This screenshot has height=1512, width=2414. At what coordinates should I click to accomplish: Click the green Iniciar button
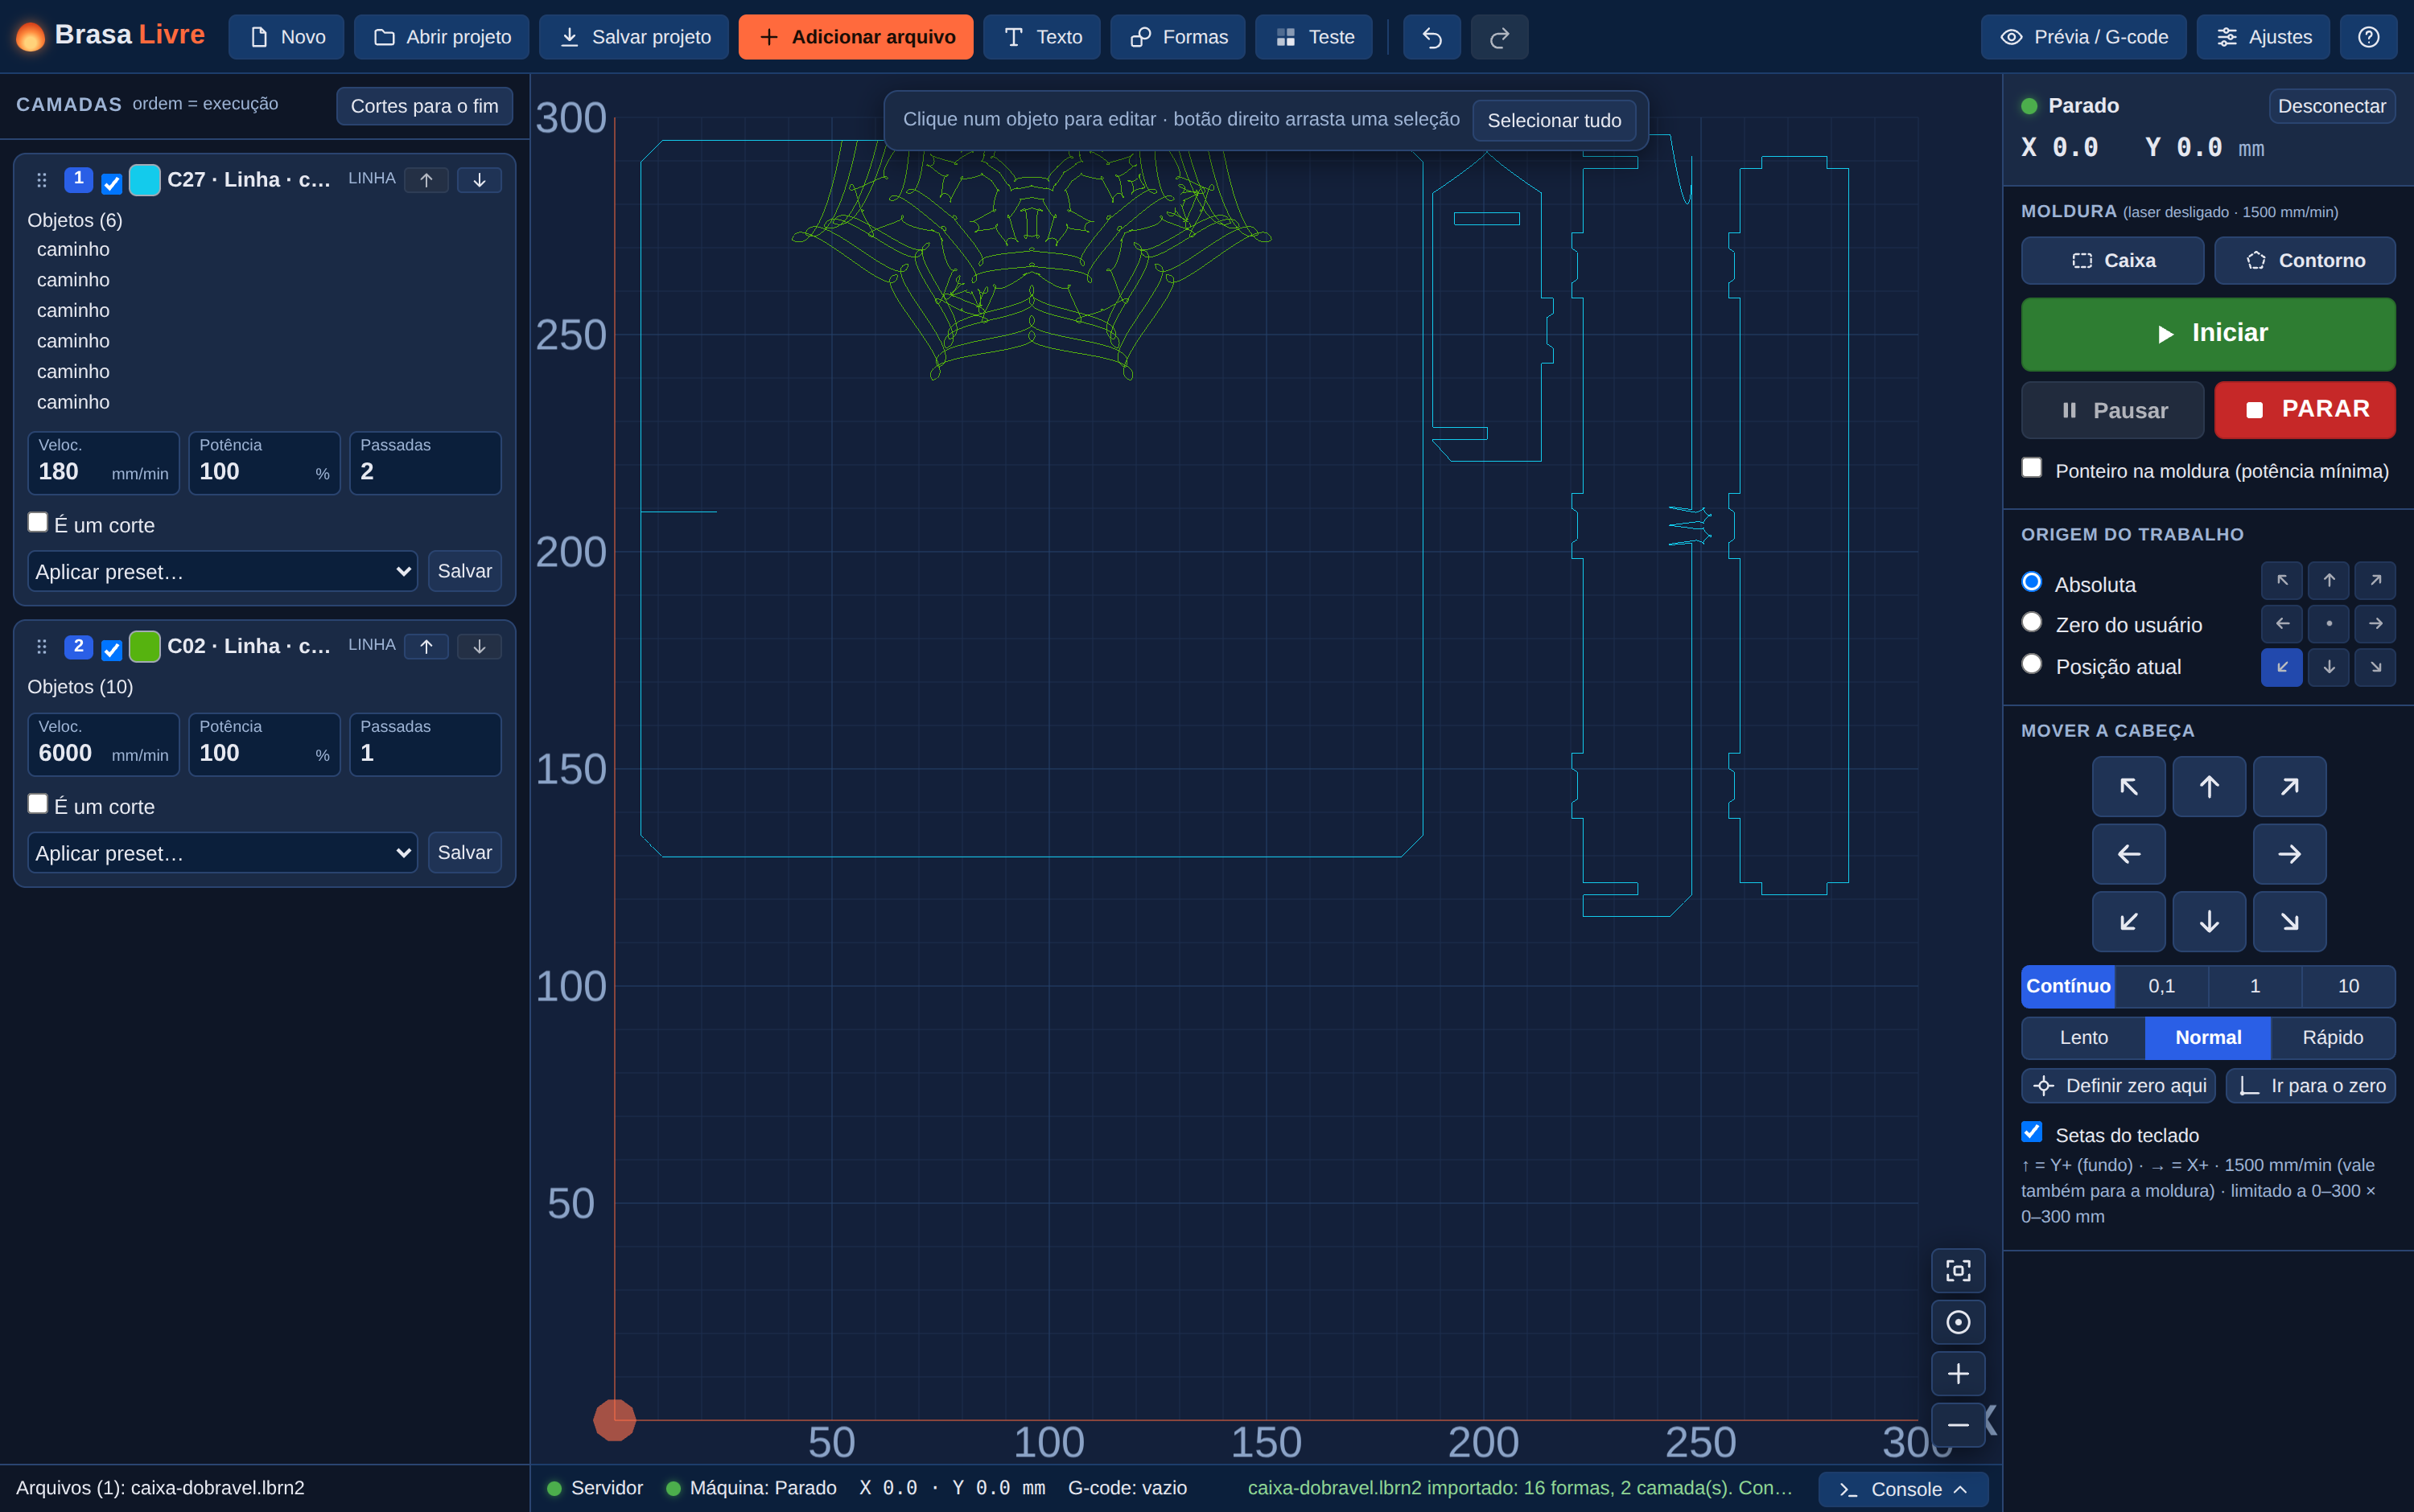click(2208, 334)
